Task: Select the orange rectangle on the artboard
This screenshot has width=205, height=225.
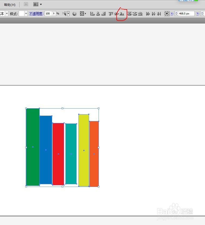Action: (94, 154)
